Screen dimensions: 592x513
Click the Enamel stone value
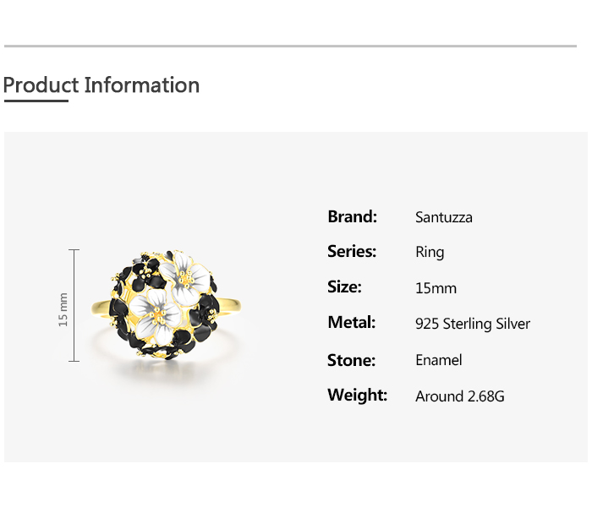click(x=439, y=360)
